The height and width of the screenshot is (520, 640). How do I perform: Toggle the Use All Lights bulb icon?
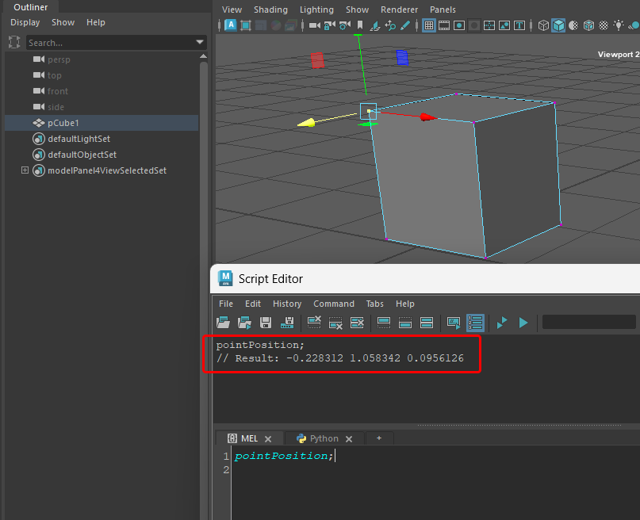[619, 25]
